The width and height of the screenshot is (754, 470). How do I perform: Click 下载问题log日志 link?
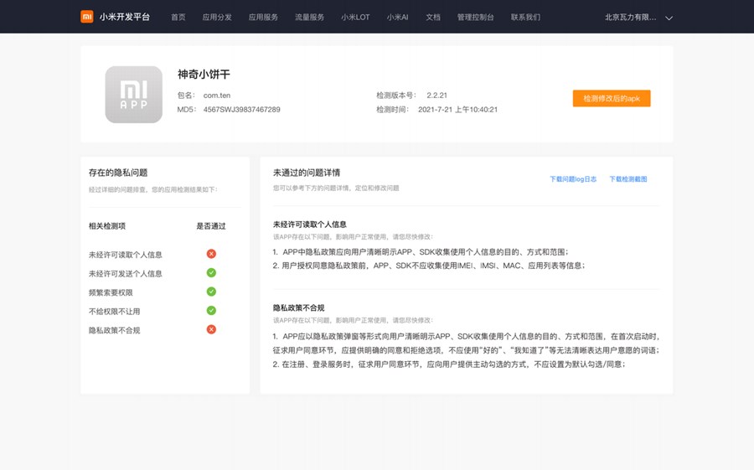tap(573, 179)
